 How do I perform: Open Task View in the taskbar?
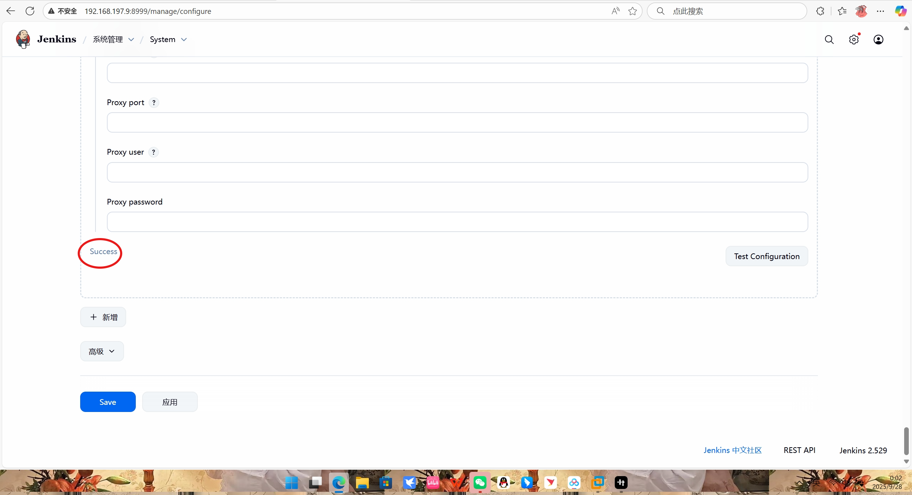pos(315,483)
